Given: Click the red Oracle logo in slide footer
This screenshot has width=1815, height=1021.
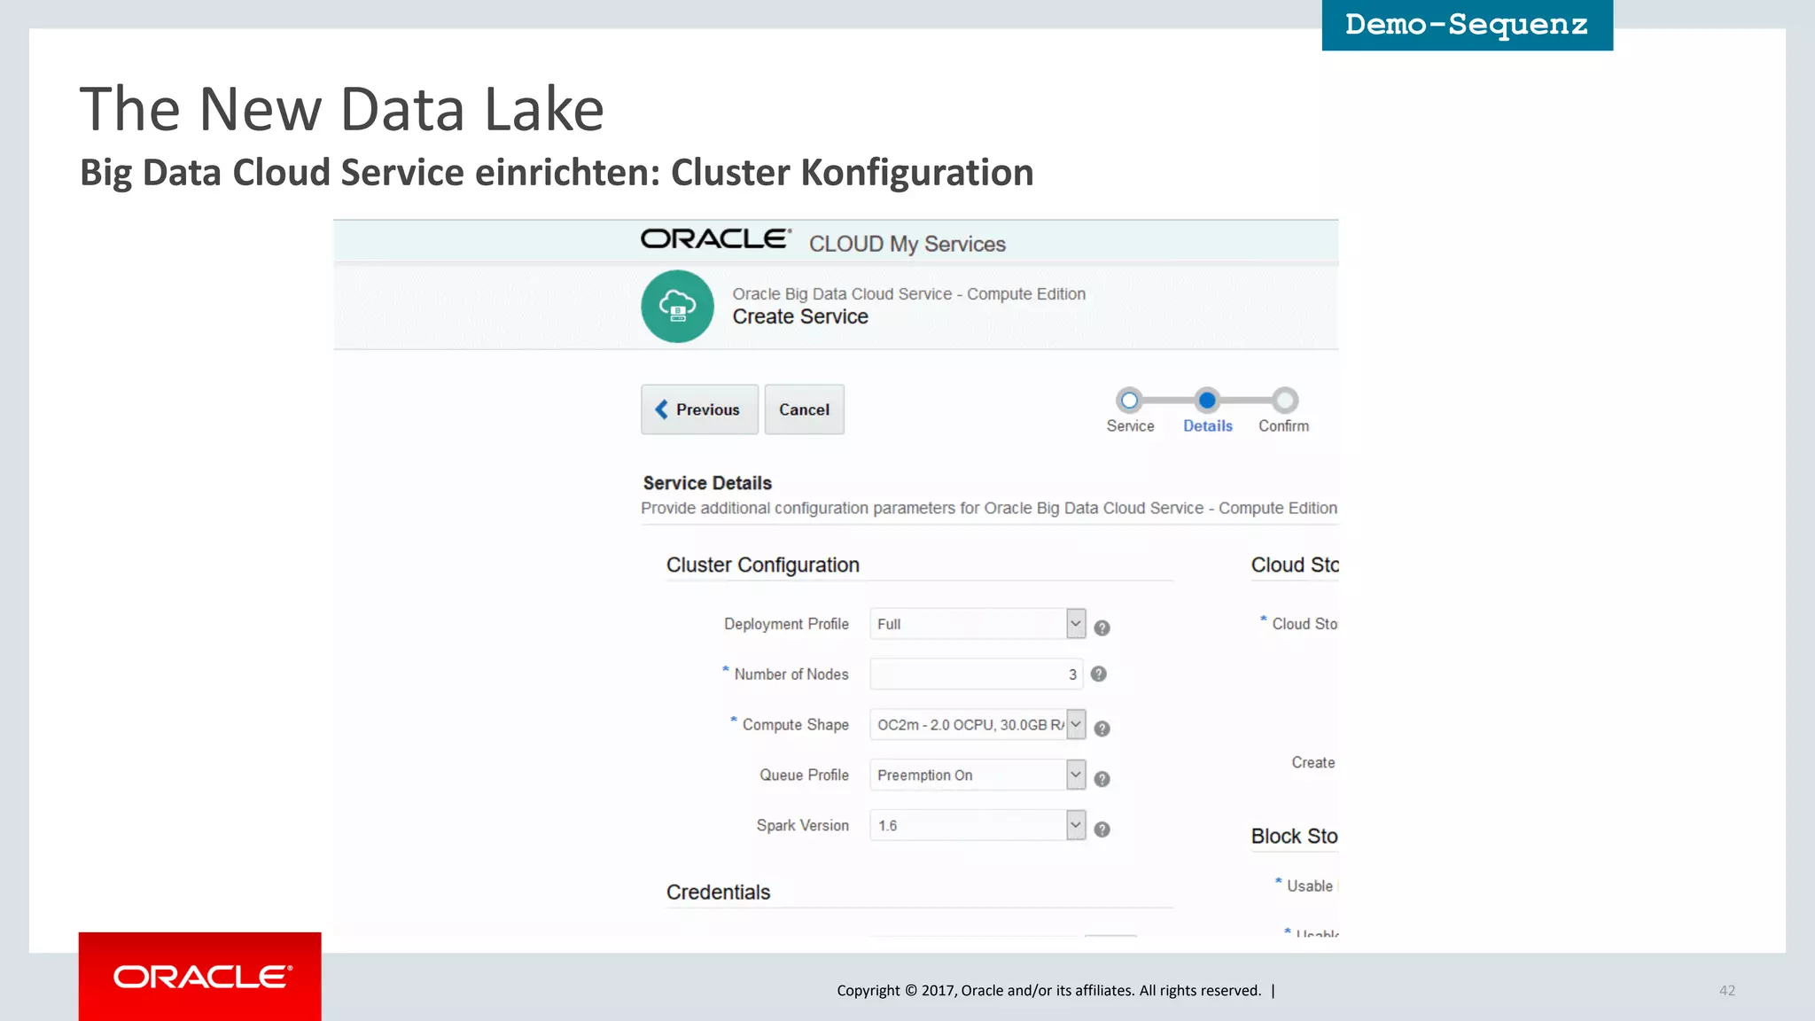Looking at the screenshot, I should coord(200,977).
